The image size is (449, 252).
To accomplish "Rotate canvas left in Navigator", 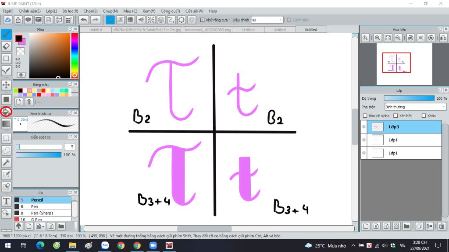I will (410, 38).
